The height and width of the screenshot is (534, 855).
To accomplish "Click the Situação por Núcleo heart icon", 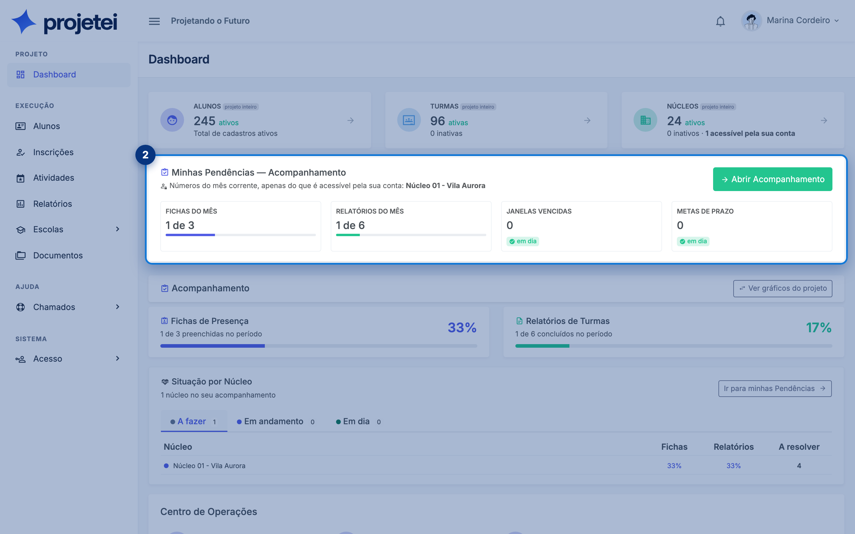I will click(x=165, y=382).
